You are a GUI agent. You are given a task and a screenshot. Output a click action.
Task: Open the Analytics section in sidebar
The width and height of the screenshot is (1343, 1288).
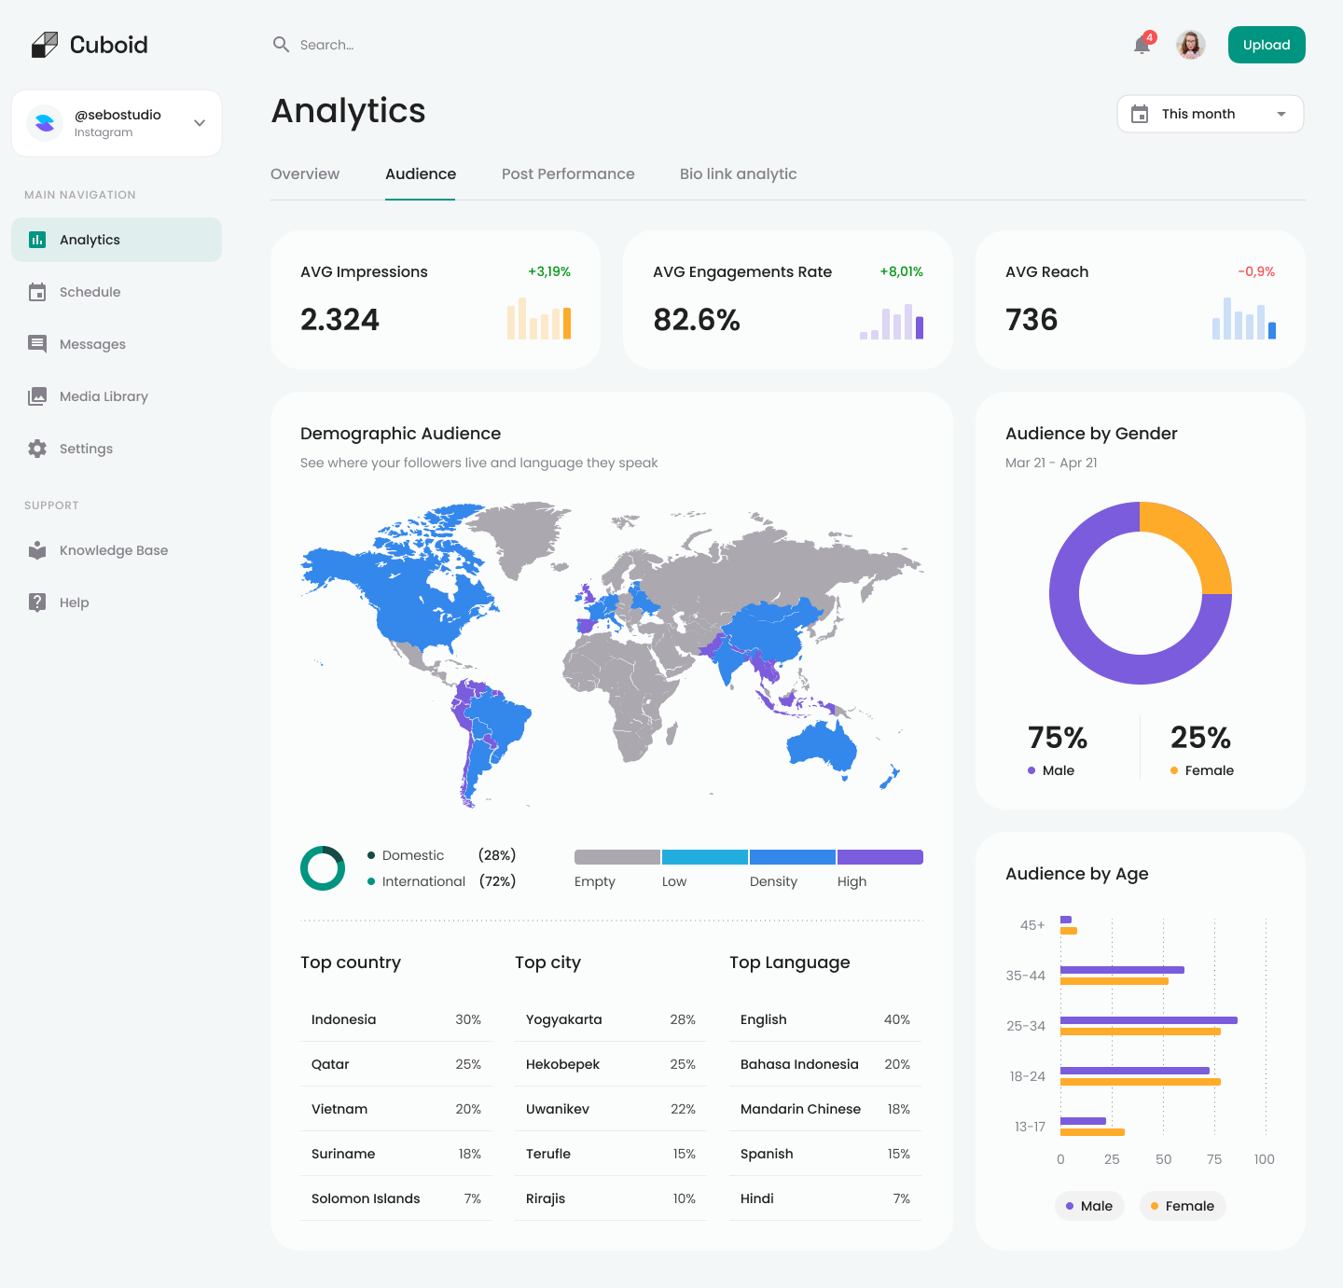coord(90,239)
